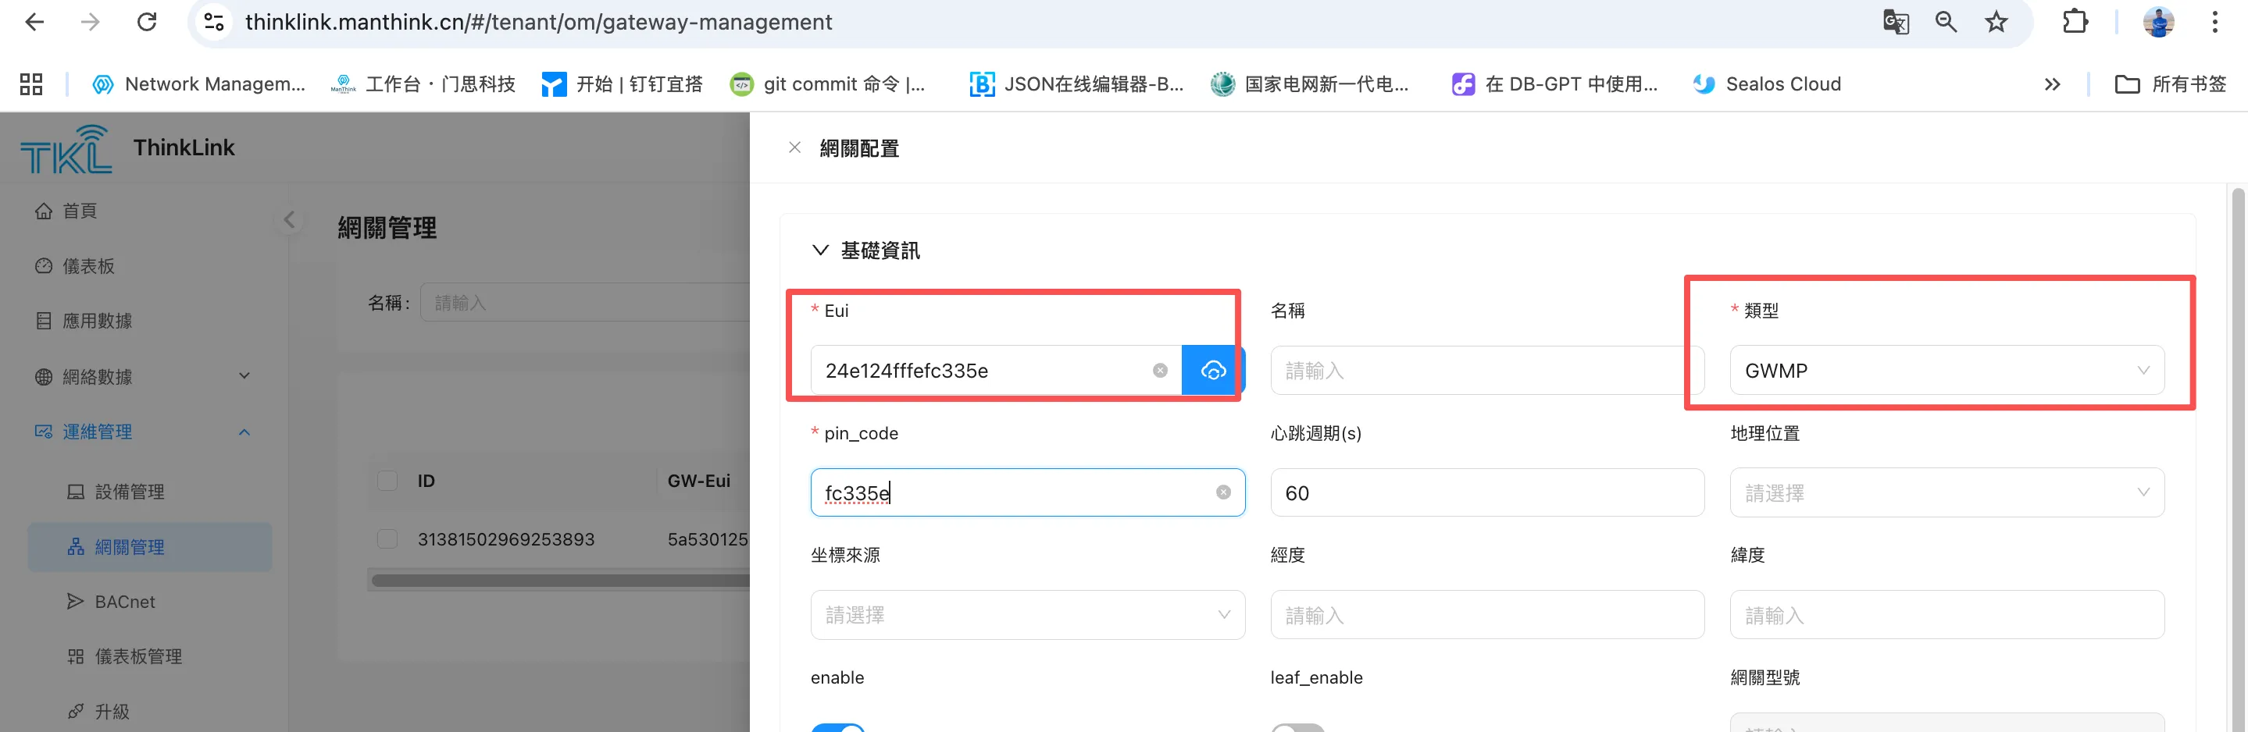Open the Chrome profile avatar

point(2158,22)
